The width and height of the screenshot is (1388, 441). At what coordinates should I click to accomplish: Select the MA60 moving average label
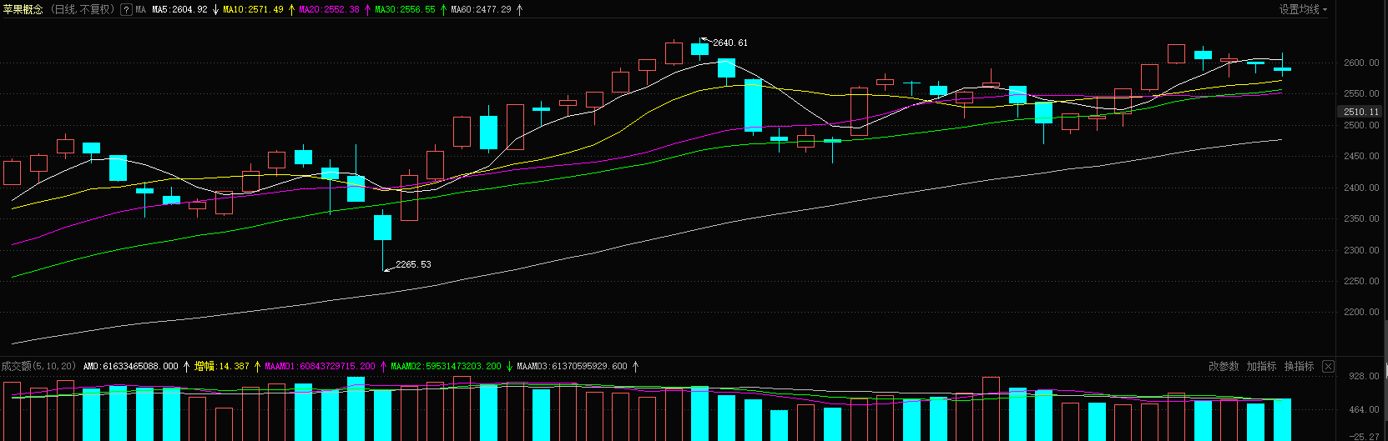coord(481,10)
